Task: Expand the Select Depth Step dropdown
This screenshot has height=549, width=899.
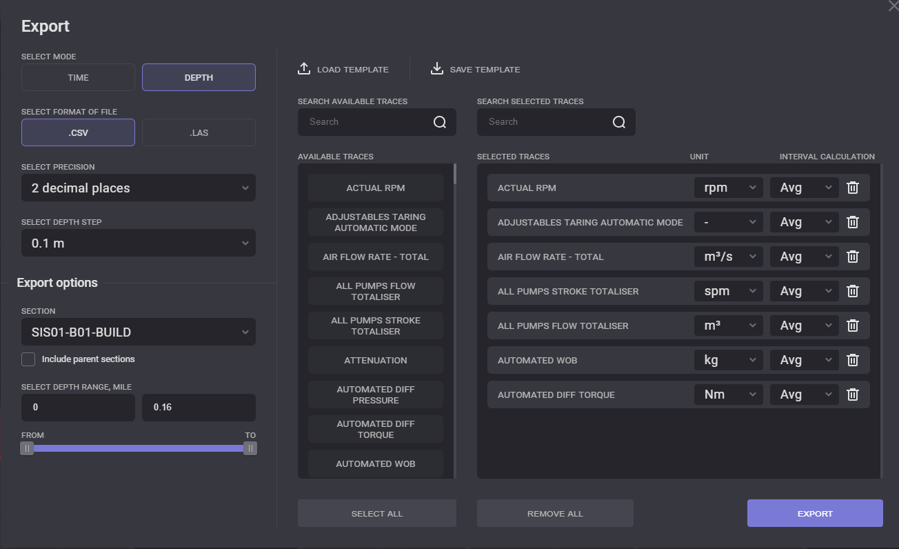Action: pyautogui.click(x=138, y=243)
